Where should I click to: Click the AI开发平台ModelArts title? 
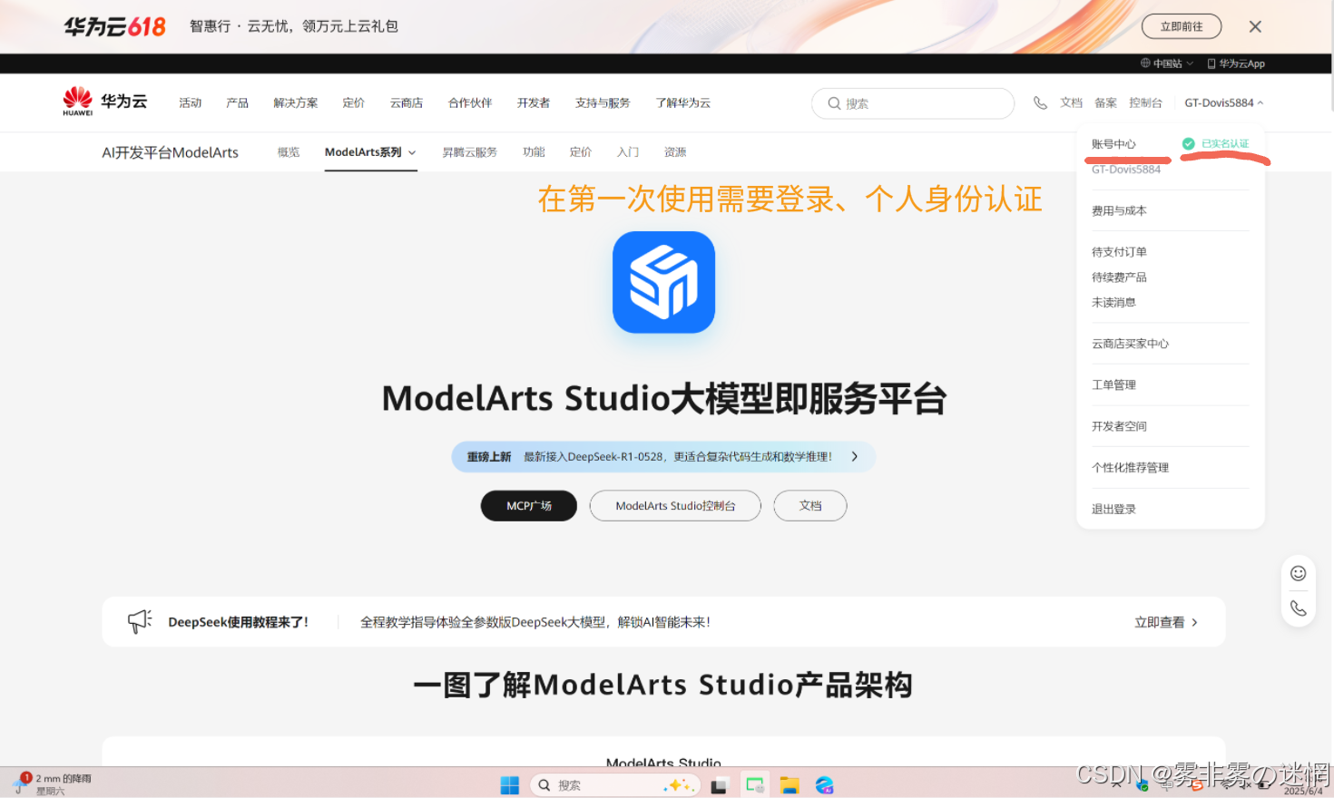[x=170, y=152]
